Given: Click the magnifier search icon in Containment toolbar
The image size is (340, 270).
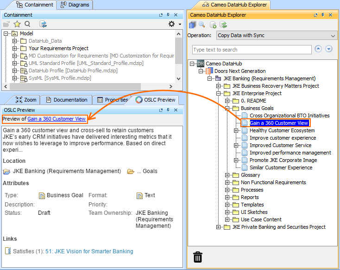Looking at the screenshot, I should click(27, 24).
